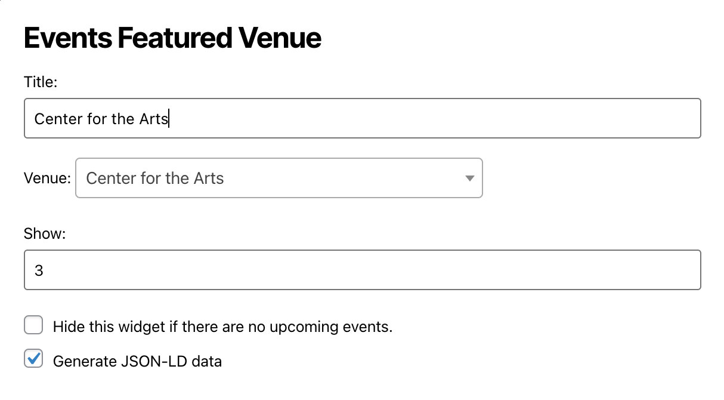The image size is (724, 400).
Task: Focus the Show number input field
Action: click(x=362, y=270)
